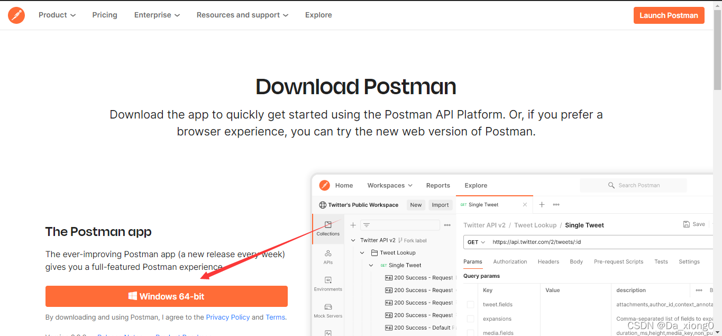The width and height of the screenshot is (722, 336).
Task: Click the plus icon to create new collection
Action: tap(353, 225)
